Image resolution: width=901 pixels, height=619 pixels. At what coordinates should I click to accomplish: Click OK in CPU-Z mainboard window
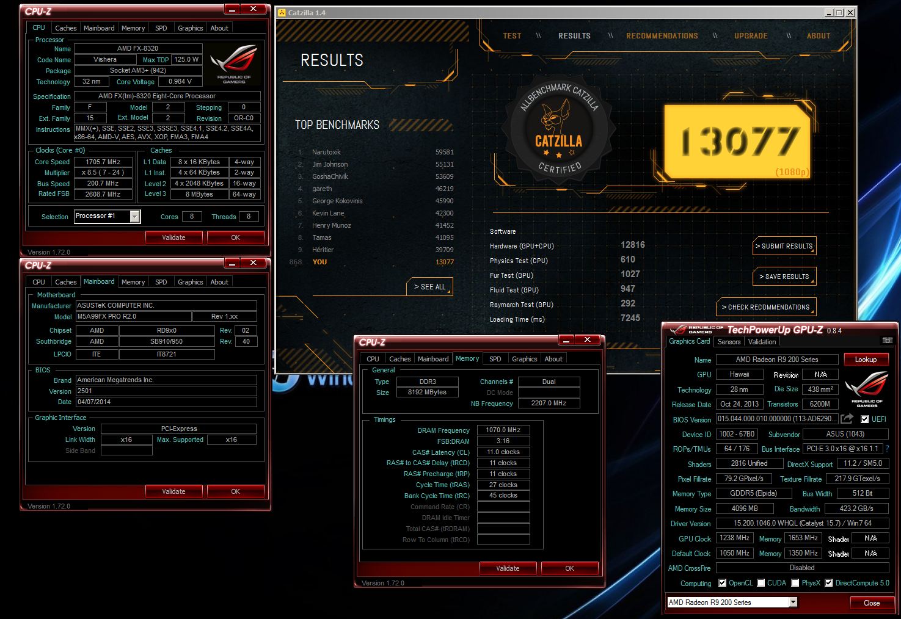click(x=235, y=491)
